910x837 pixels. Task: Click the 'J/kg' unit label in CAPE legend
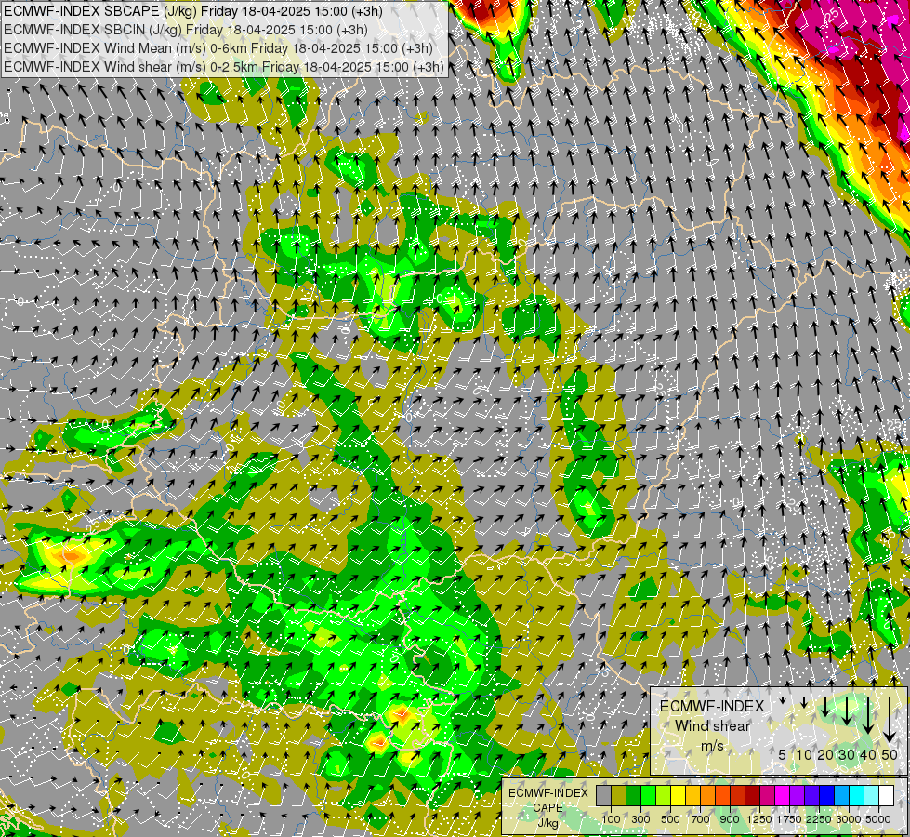(547, 823)
